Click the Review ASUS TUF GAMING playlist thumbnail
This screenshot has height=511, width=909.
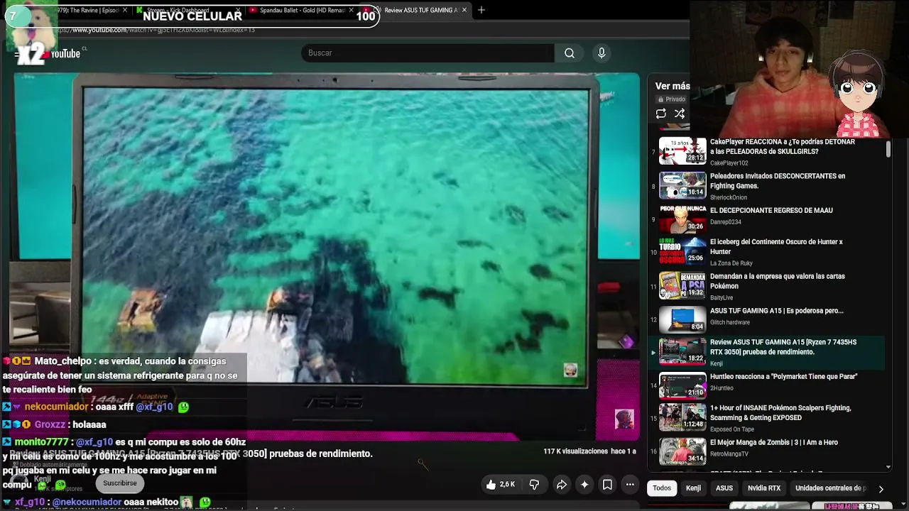pos(682,351)
